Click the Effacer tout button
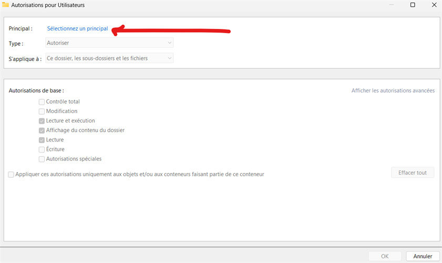442x263 pixels. [x=413, y=173]
